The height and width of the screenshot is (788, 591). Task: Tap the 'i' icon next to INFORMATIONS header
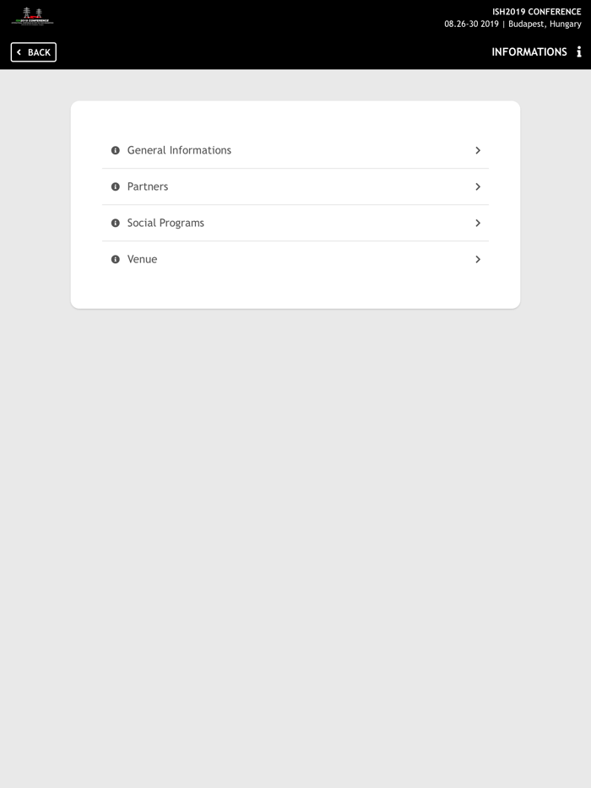pos(579,52)
